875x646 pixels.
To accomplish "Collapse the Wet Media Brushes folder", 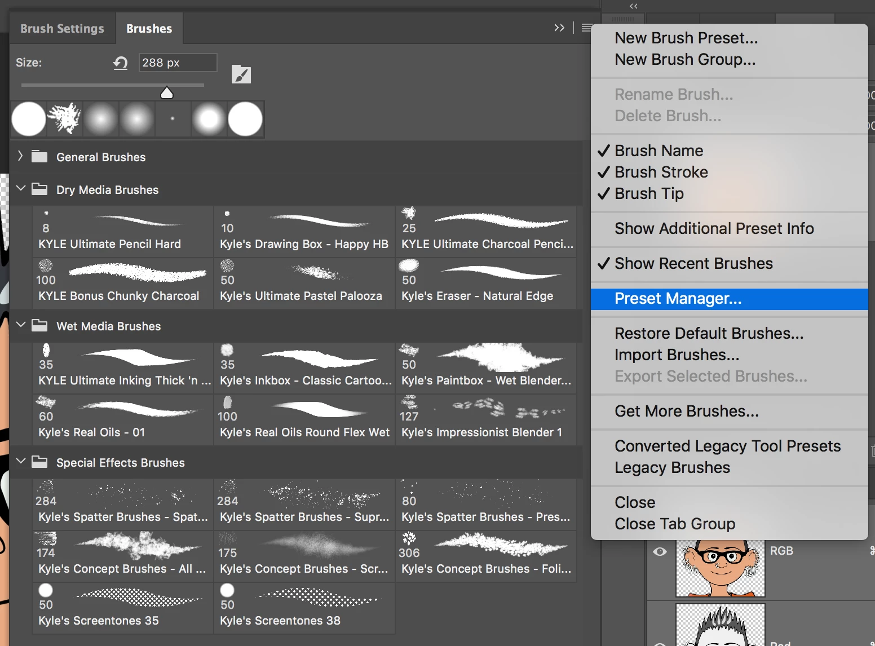I will (21, 325).
